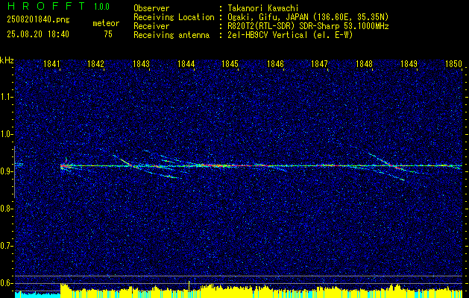Click the 0.6 kHz axis value
Screen dimensions: 469x298
(x=7, y=283)
